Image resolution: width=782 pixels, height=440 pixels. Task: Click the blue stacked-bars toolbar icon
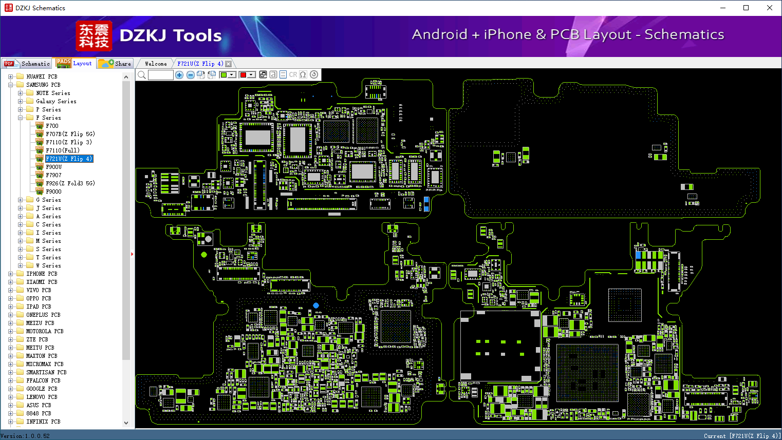click(x=283, y=74)
